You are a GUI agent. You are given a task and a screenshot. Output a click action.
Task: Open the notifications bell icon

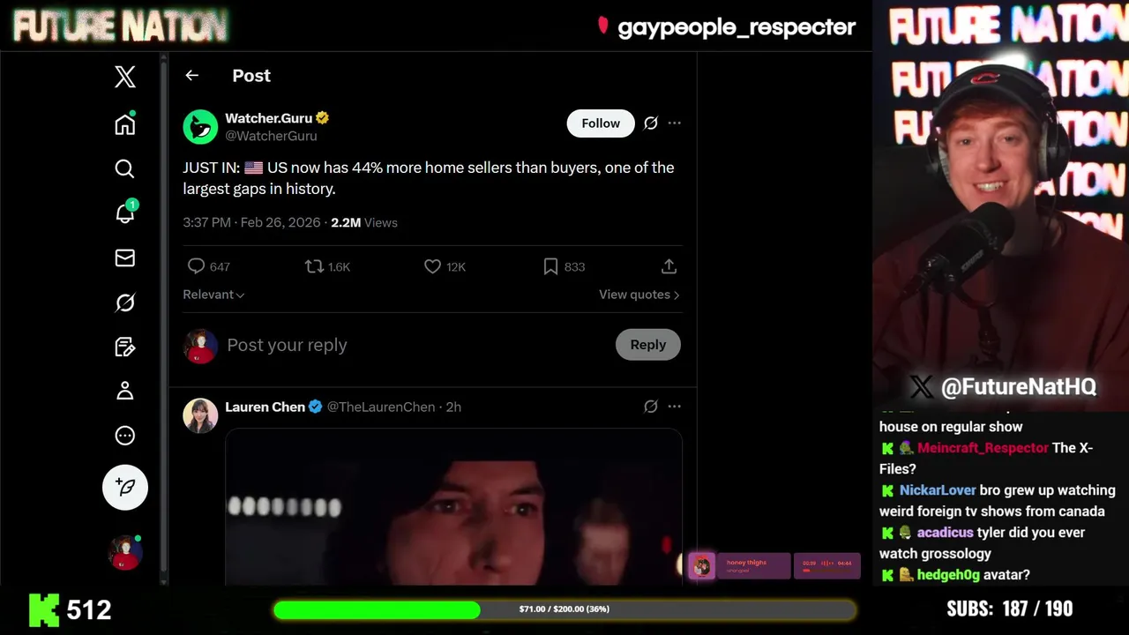coord(125,213)
